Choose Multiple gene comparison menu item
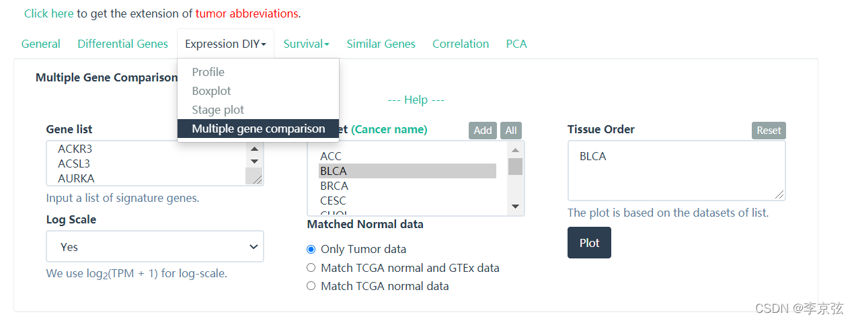 point(258,129)
